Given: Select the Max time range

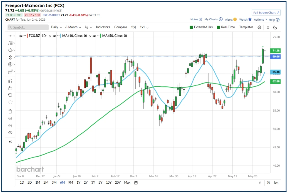Looking at the screenshot, I should pos(127,183).
